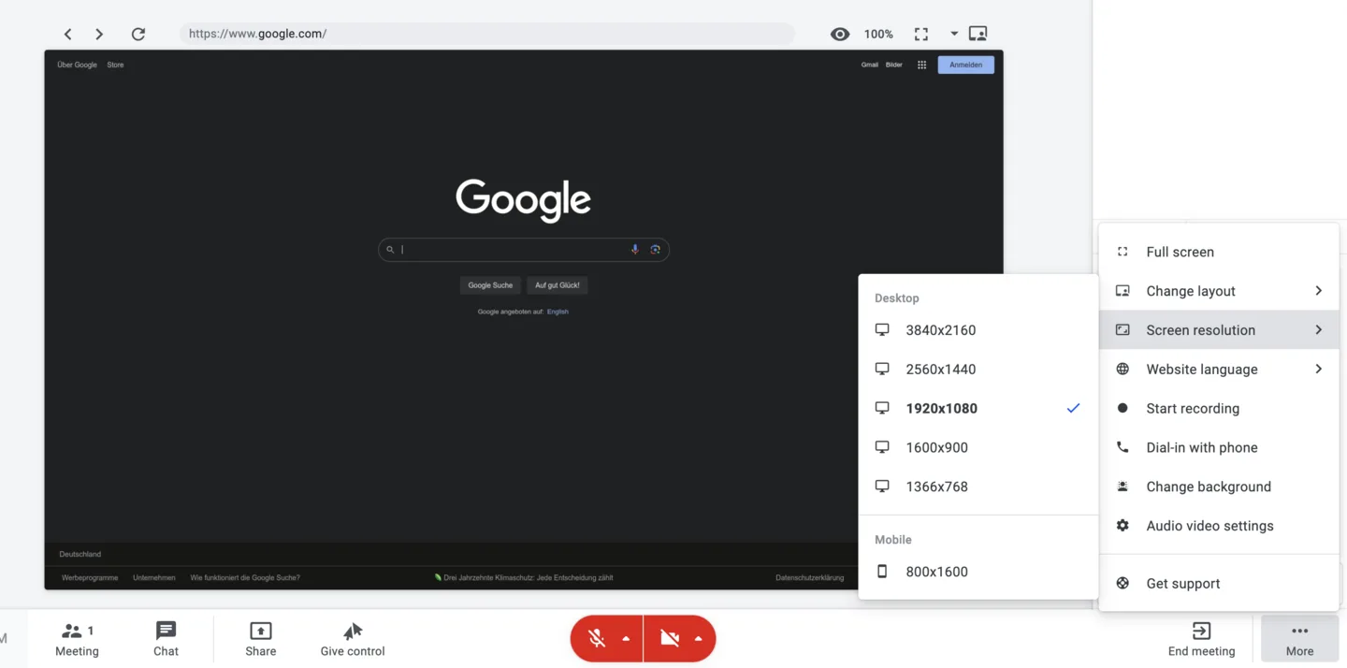Select the 2560x1440 resolution

(x=978, y=370)
